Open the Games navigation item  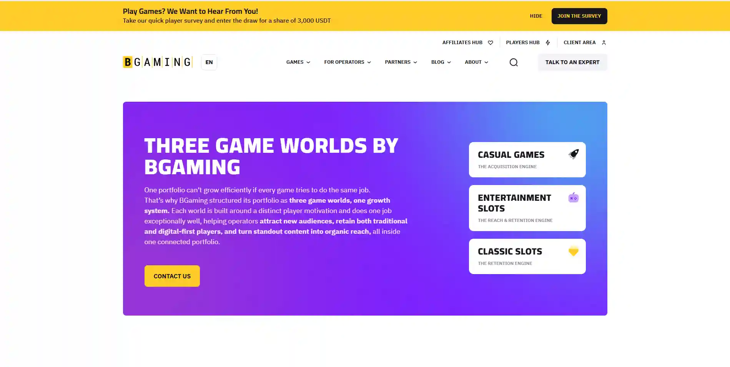pyautogui.click(x=295, y=62)
